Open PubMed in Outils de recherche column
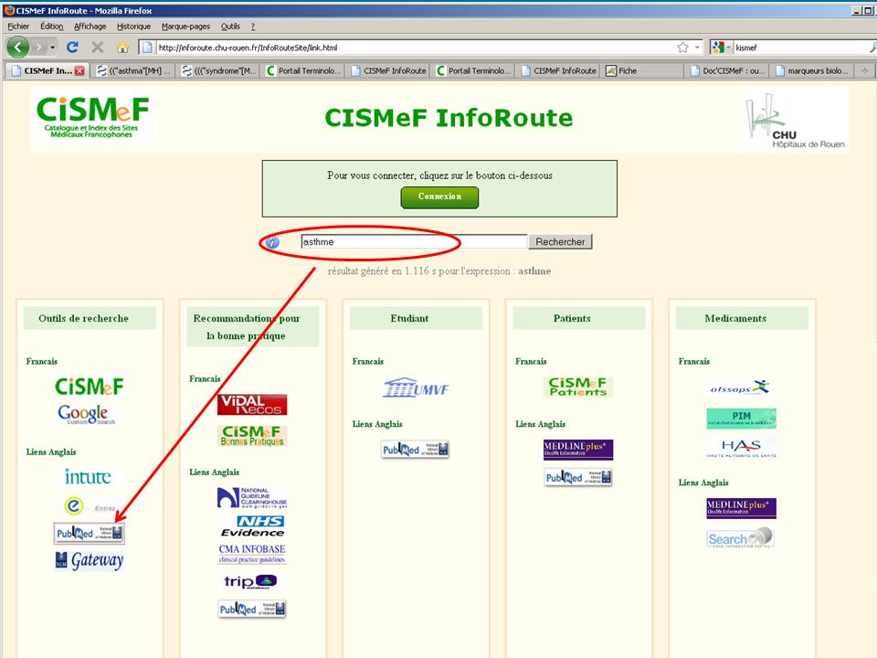Viewport: 877px width, 658px height. (x=89, y=533)
